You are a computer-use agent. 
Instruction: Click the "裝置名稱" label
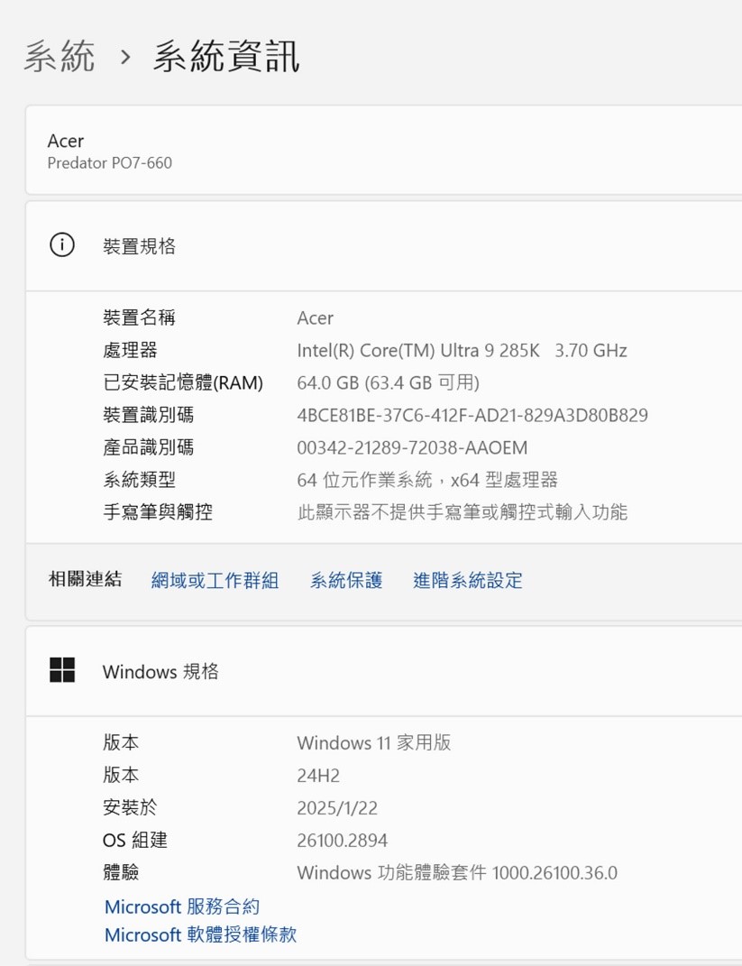coord(139,317)
